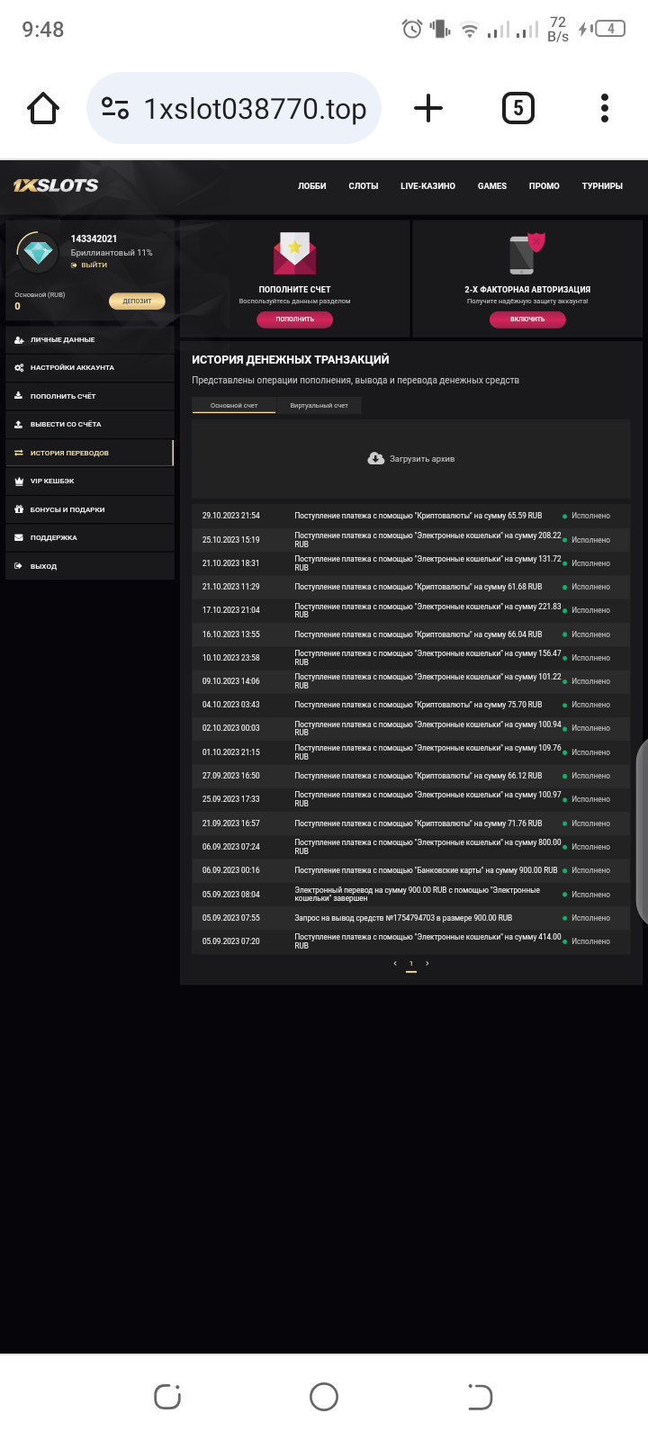Viewport: 648px width, 1440px height.
Task: Select ИСТОРИЯ ПЕРЕВОДОВ in sidebar
Action: (90, 453)
